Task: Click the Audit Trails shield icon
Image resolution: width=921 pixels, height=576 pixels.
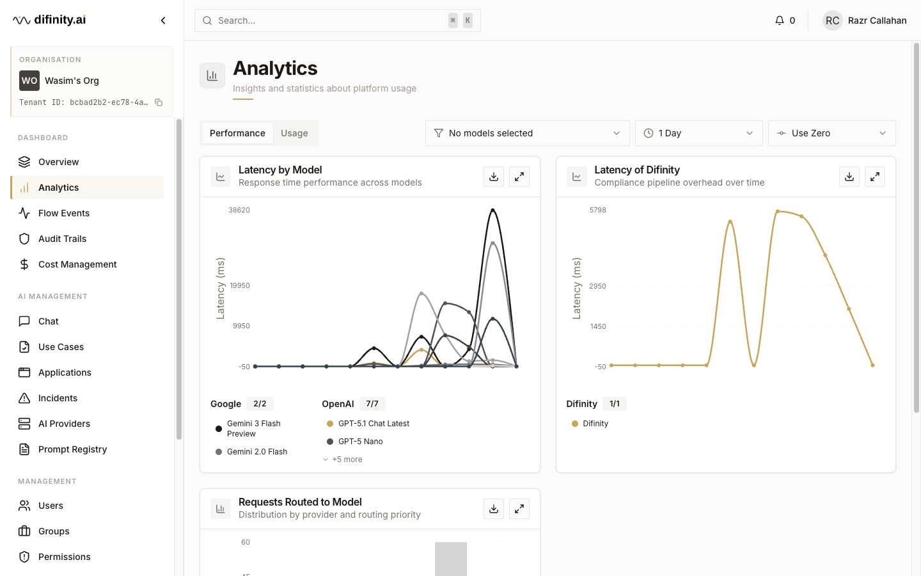Action: [24, 239]
